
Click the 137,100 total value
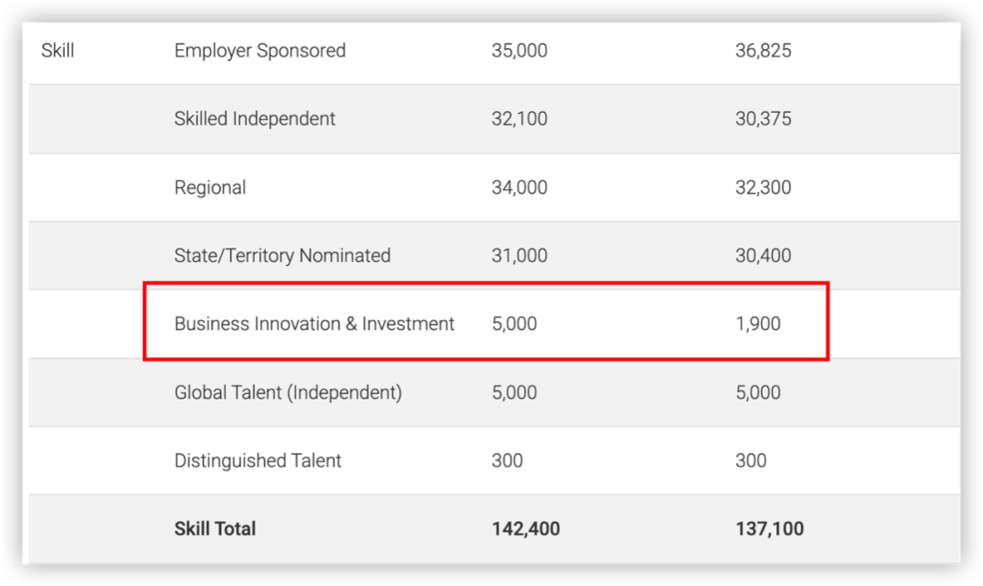click(x=769, y=529)
